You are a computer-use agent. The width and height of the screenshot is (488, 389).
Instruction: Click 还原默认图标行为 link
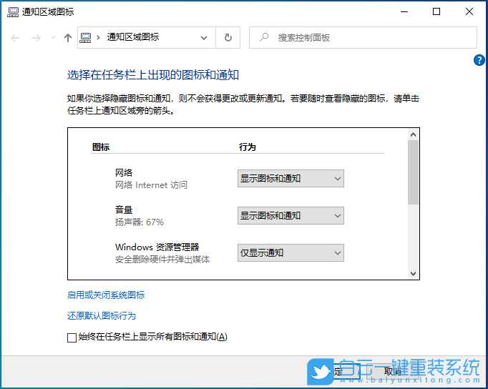102,316
